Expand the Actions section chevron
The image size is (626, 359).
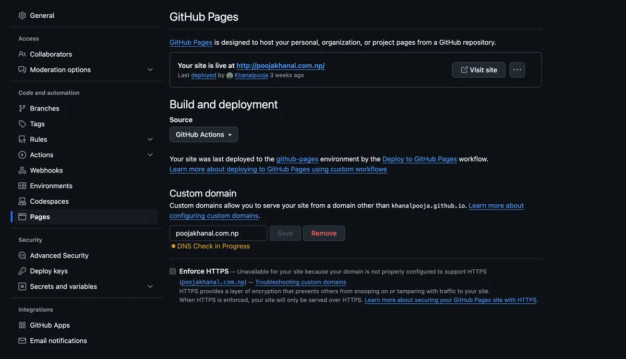pyautogui.click(x=150, y=155)
